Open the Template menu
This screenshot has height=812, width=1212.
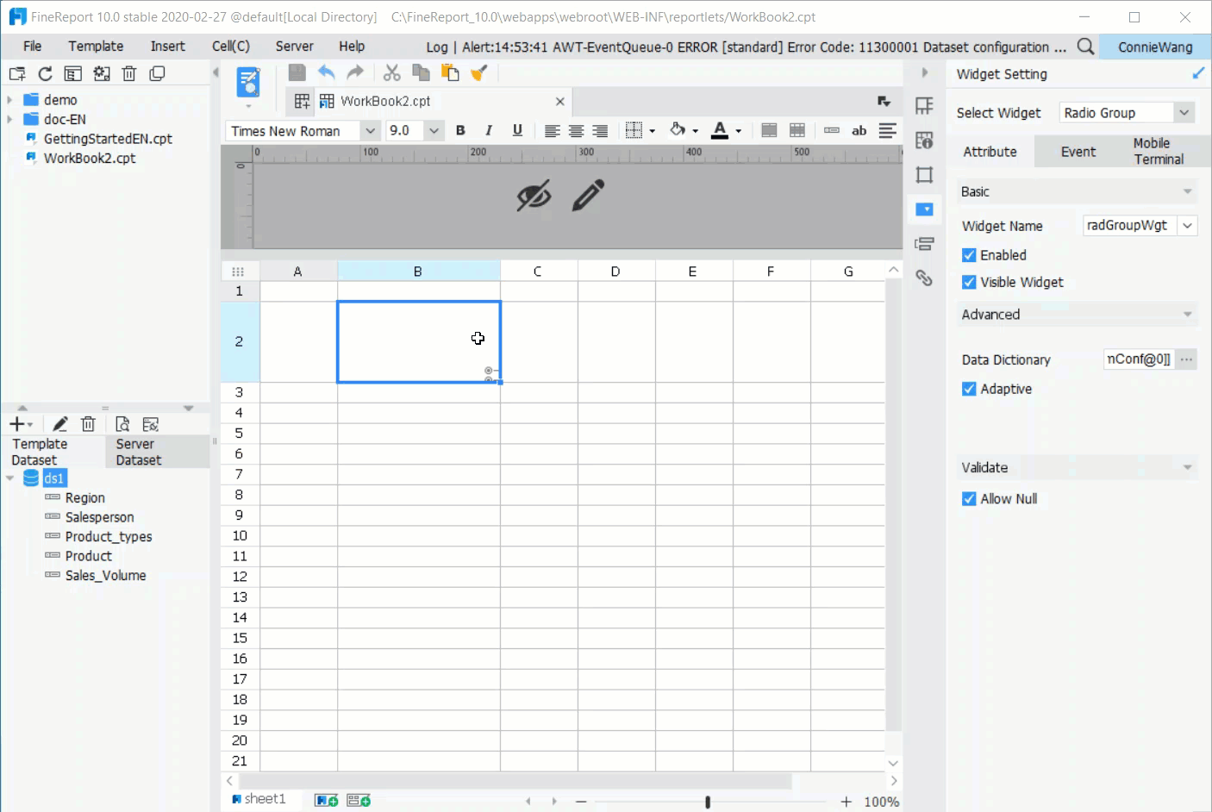96,47
